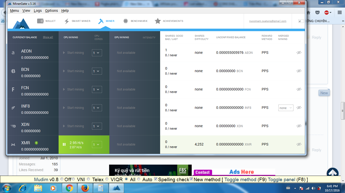The image size is (345, 193).
Task: Toggle the eye icon for XMR row
Action: [x=299, y=144]
